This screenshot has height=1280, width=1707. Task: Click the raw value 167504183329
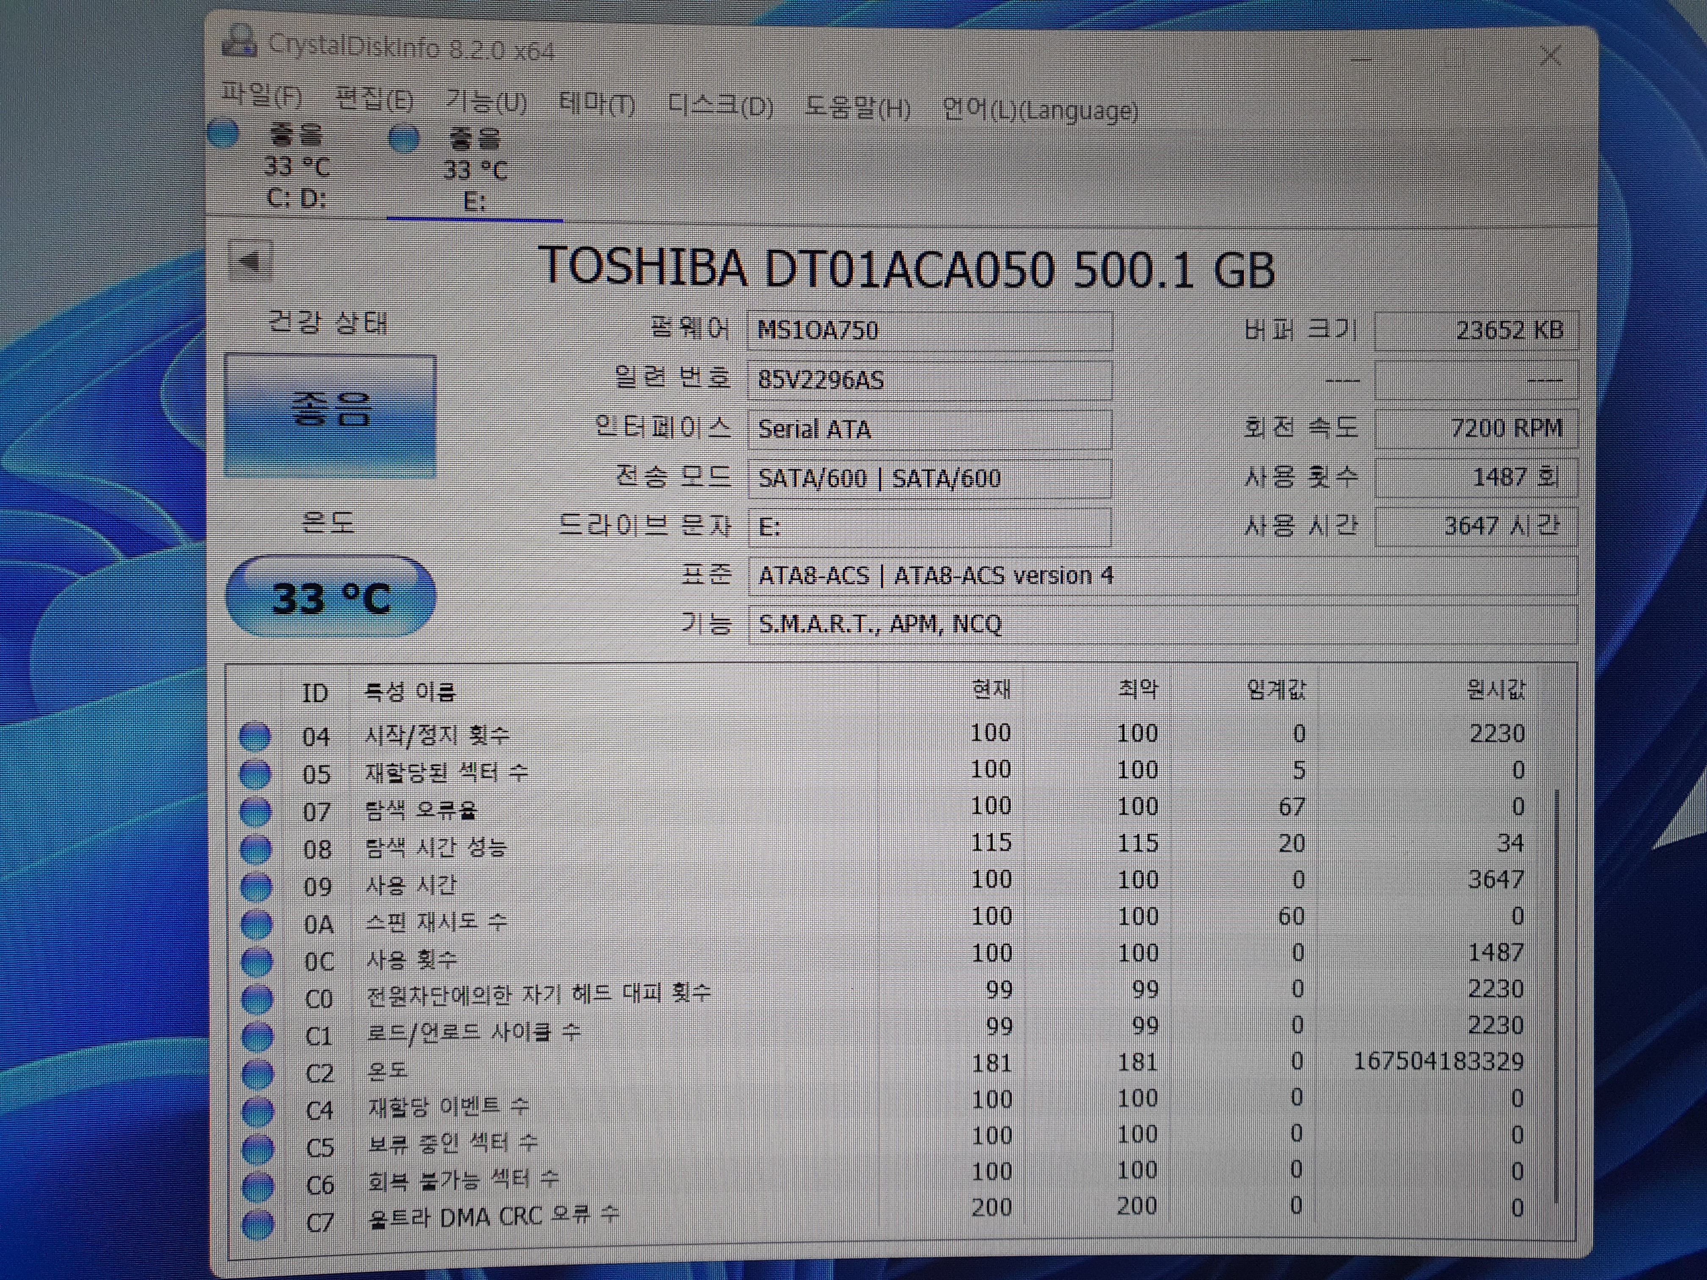click(x=1439, y=1062)
